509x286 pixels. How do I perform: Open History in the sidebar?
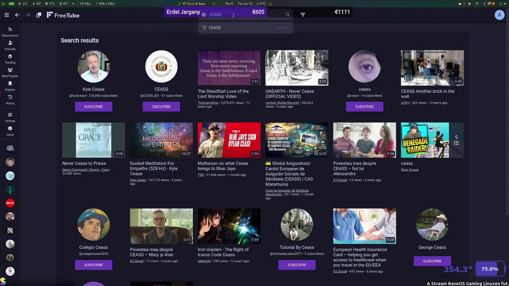(x=10, y=99)
